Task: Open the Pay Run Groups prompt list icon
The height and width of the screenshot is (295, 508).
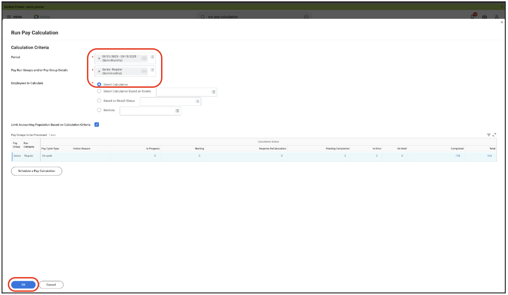Action: click(x=152, y=70)
